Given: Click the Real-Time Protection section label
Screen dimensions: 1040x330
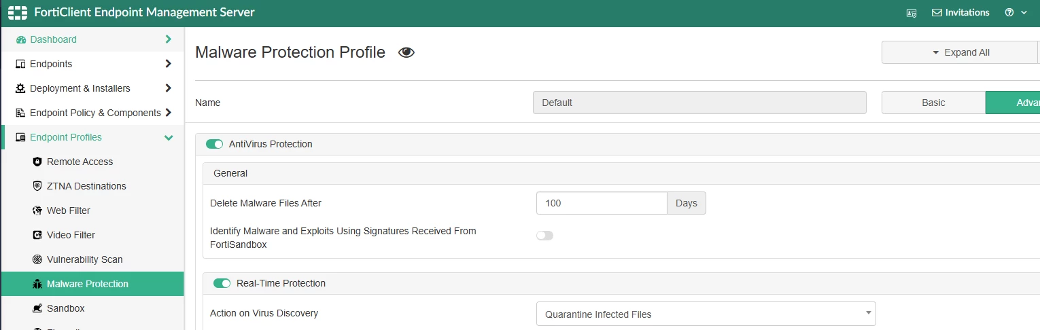Looking at the screenshot, I should pyautogui.click(x=281, y=283).
